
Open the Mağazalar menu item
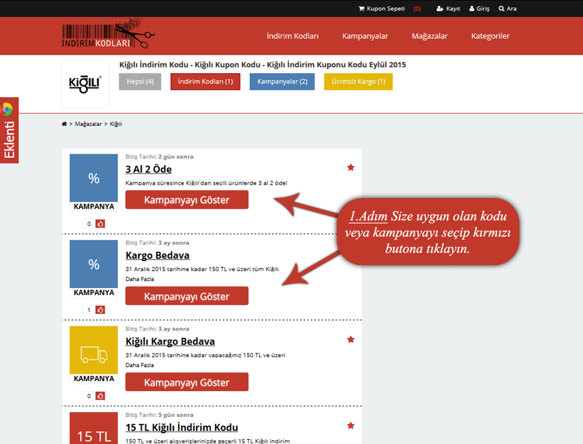click(429, 36)
